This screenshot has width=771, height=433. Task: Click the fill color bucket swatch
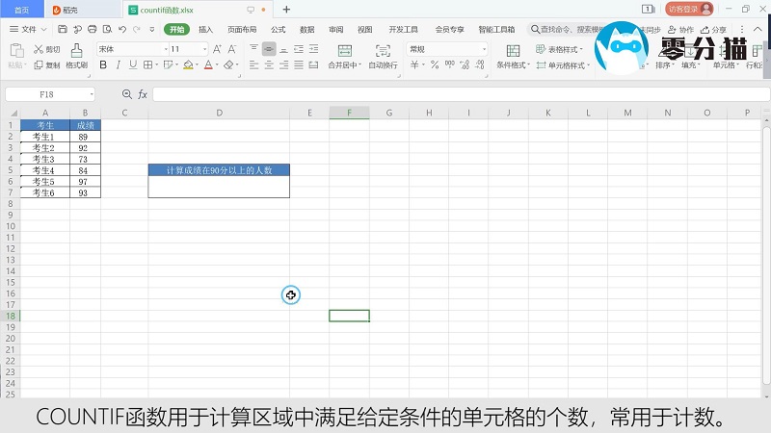(x=188, y=65)
